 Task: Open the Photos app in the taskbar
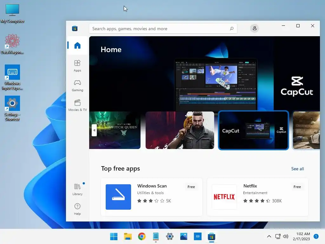pyautogui.click(x=184, y=236)
